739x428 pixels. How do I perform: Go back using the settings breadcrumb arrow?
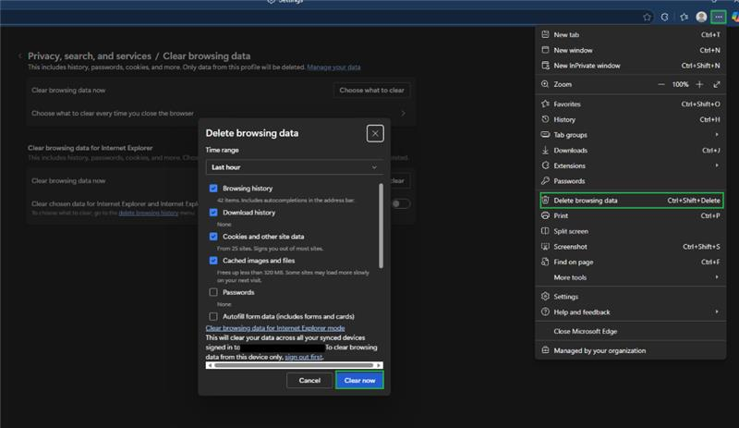coord(19,55)
